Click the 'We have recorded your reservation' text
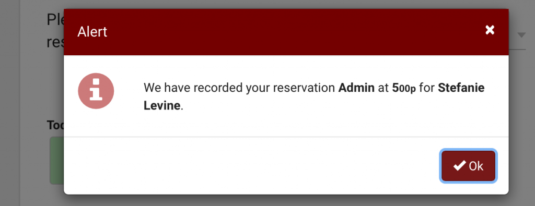Viewport: 535px width, 206px height. pyautogui.click(x=239, y=89)
